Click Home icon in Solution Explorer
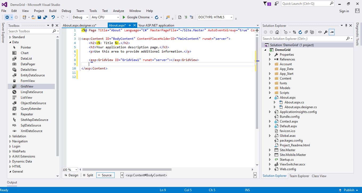362x193 pixels. tap(277, 32)
